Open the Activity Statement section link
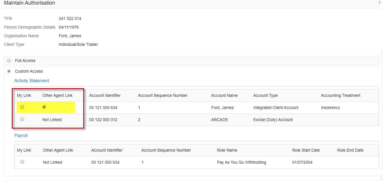Viewport: 383px width, 181px height. 32,81
